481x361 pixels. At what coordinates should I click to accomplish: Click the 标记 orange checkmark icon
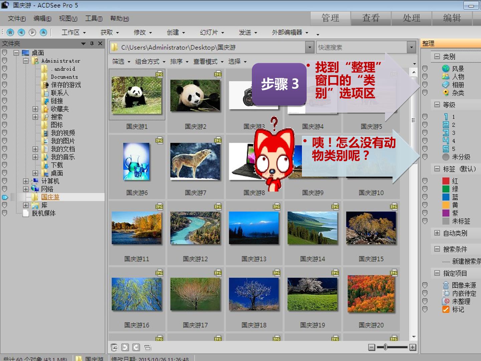(446, 309)
